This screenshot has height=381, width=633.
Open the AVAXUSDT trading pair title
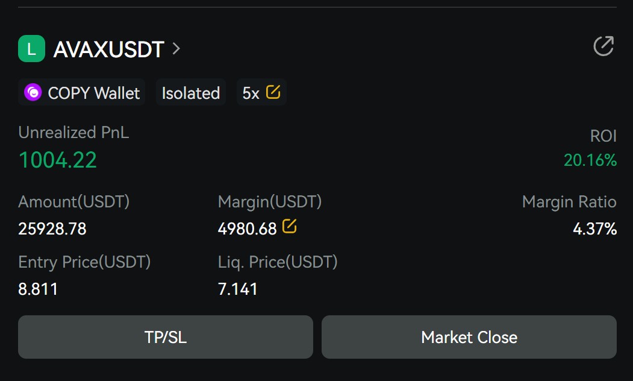point(108,49)
